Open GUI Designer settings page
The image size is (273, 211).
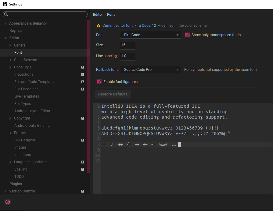click(x=25, y=140)
